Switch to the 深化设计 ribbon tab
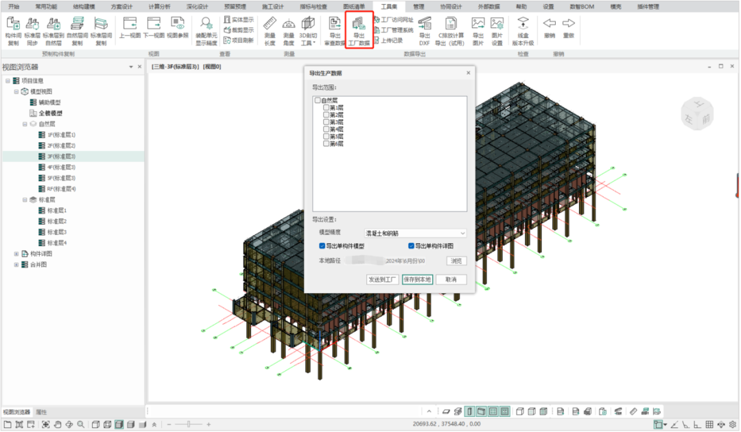This screenshot has width=741, height=432. tap(197, 7)
